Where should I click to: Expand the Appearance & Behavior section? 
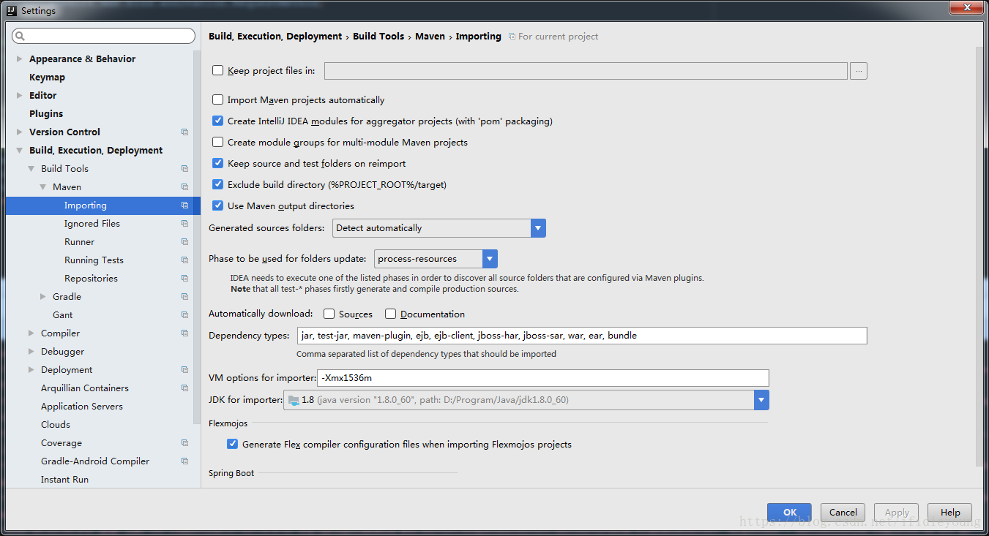(20, 59)
